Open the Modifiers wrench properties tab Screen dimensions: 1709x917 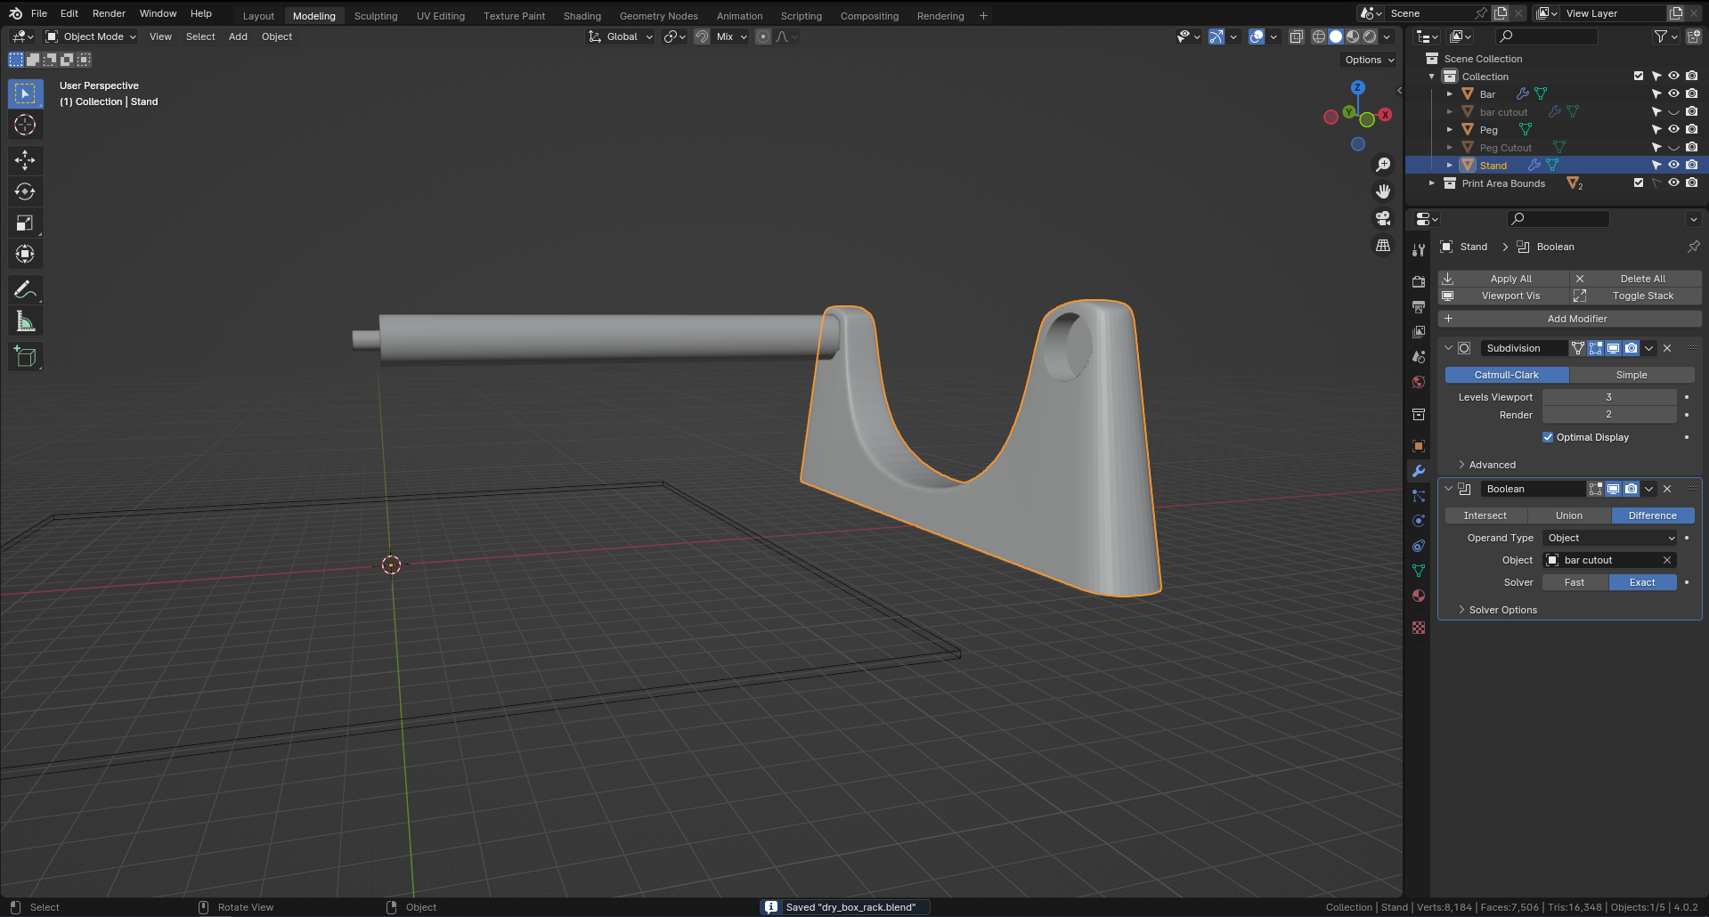(1419, 471)
